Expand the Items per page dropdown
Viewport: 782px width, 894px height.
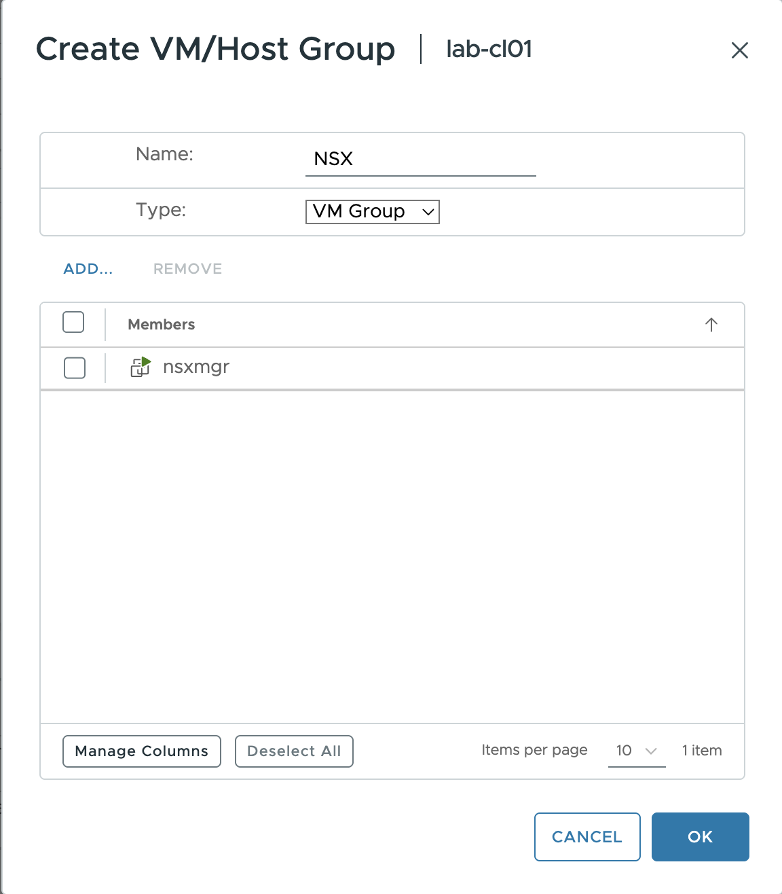(x=636, y=751)
